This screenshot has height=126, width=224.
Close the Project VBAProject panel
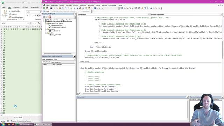coord(74,14)
